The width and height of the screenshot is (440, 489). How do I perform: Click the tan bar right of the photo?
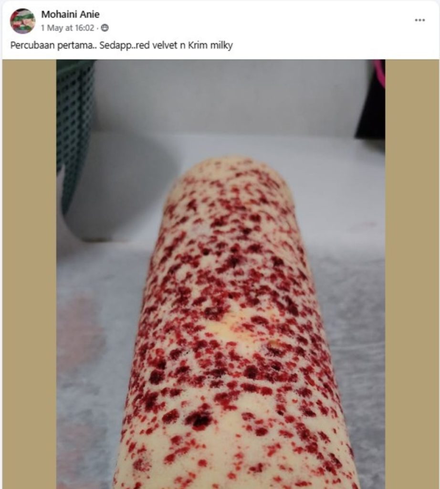412,274
